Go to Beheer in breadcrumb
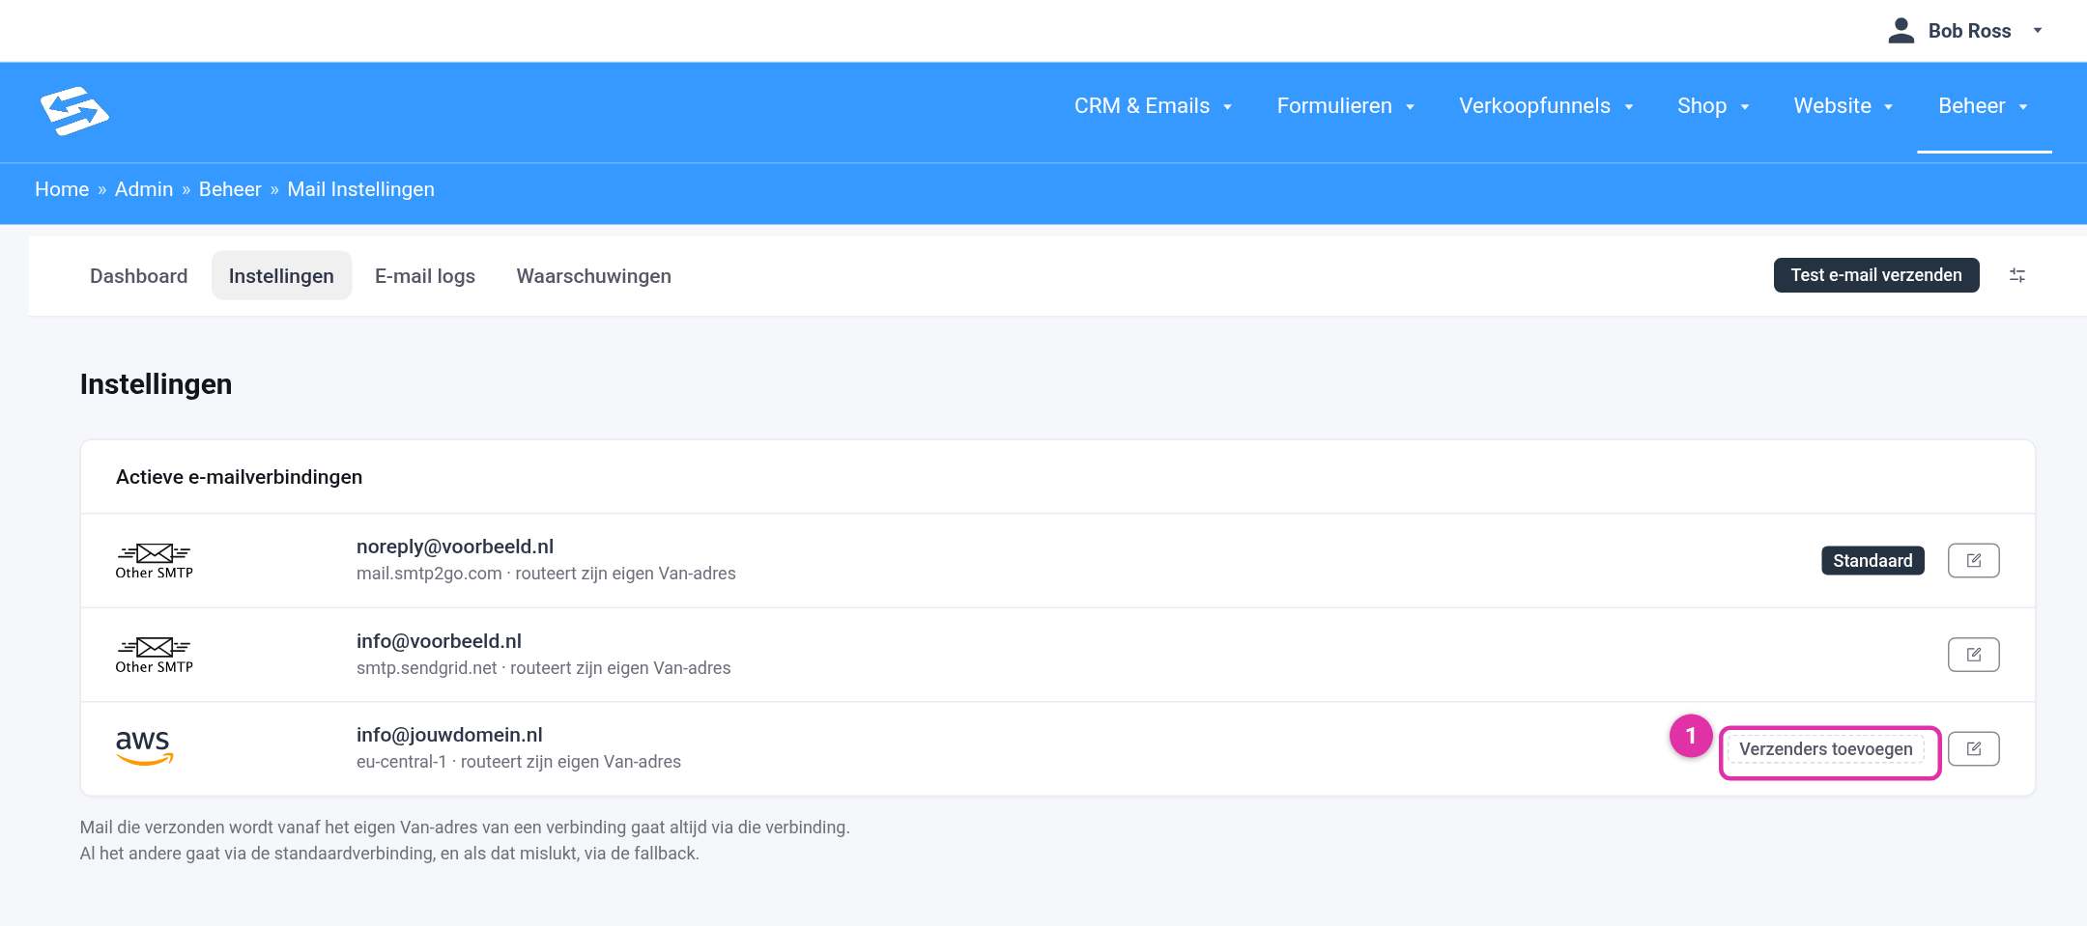The height and width of the screenshot is (926, 2087). tap(230, 189)
